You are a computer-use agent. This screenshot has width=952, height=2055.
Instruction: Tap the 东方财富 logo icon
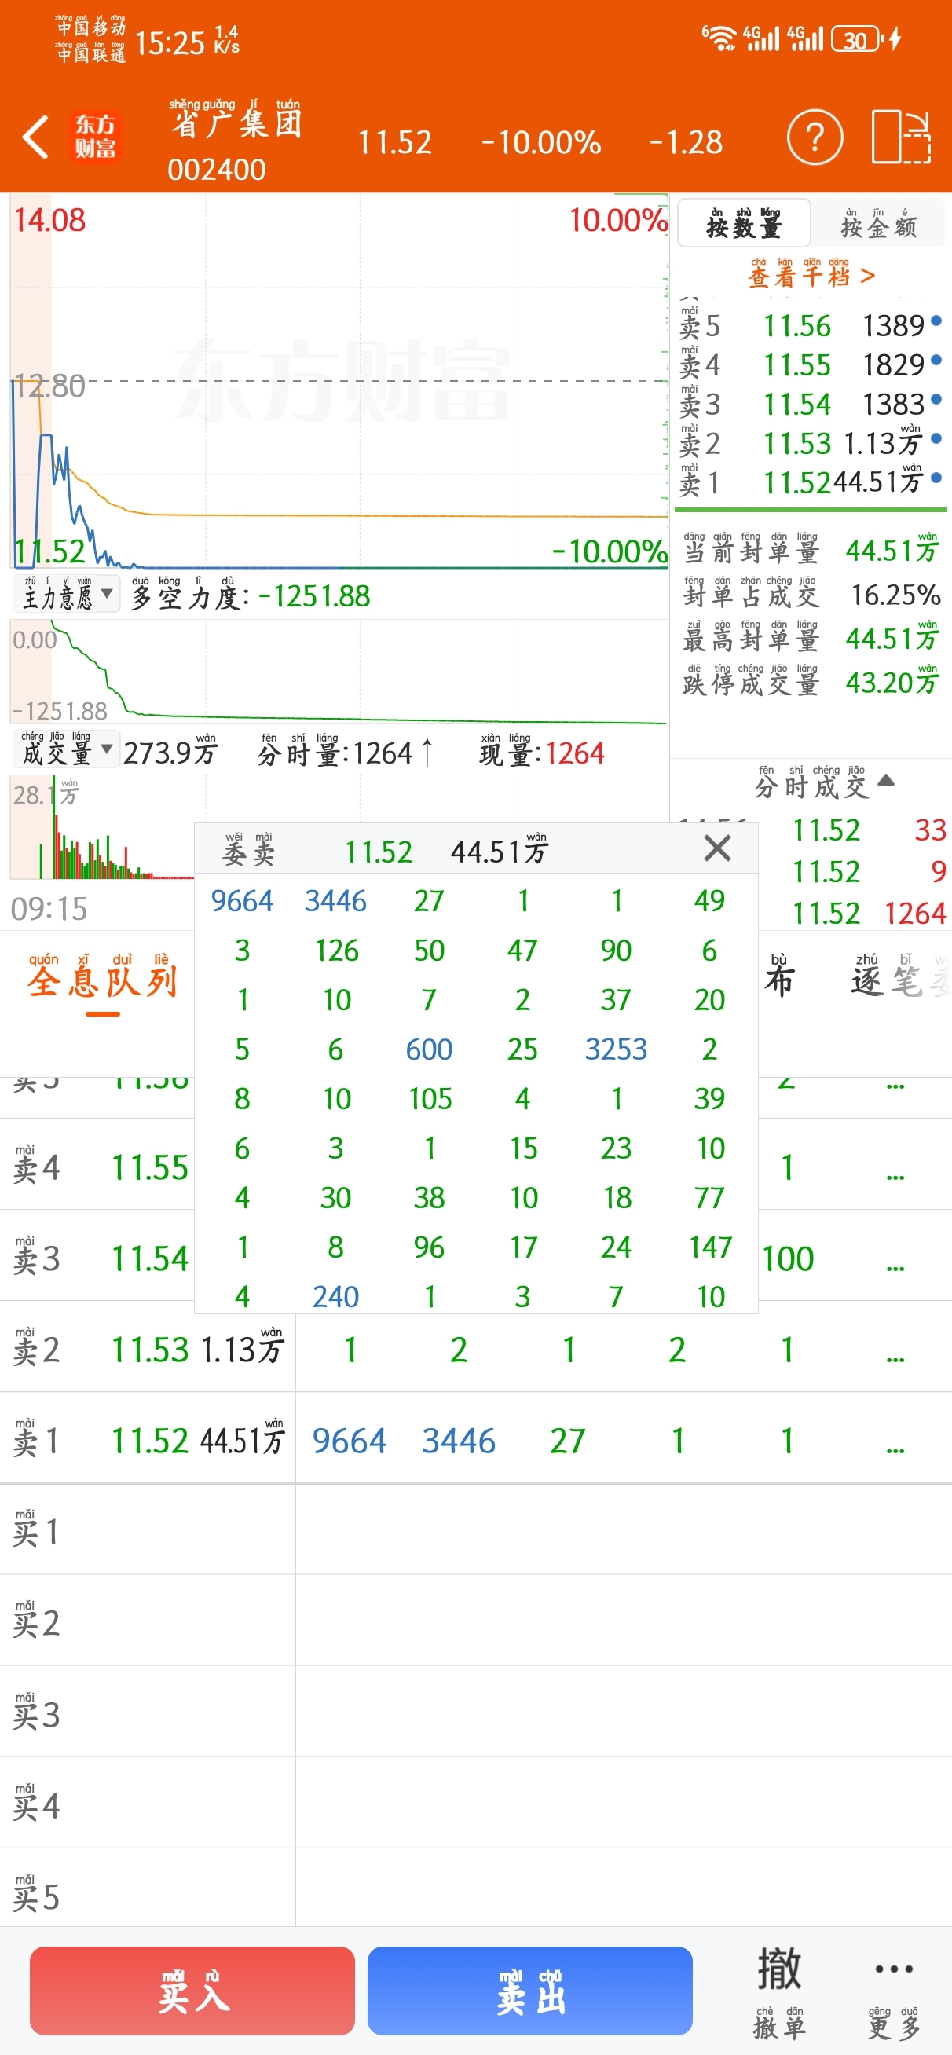tap(95, 137)
